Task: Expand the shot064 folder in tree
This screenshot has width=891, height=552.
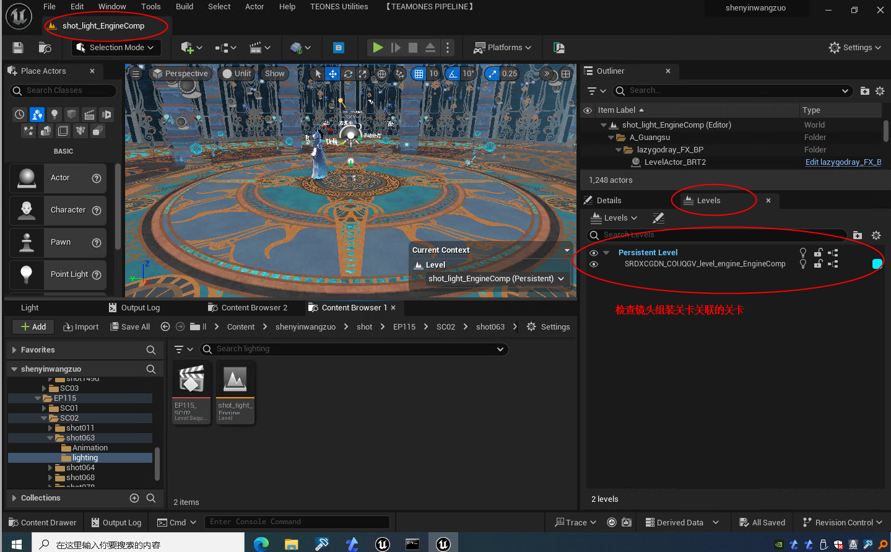Action: 50,468
